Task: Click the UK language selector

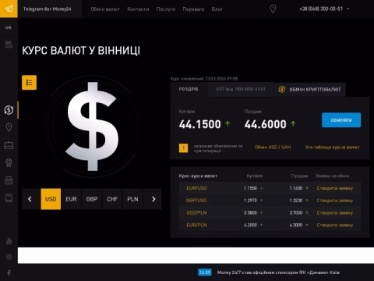Action: coord(9,27)
